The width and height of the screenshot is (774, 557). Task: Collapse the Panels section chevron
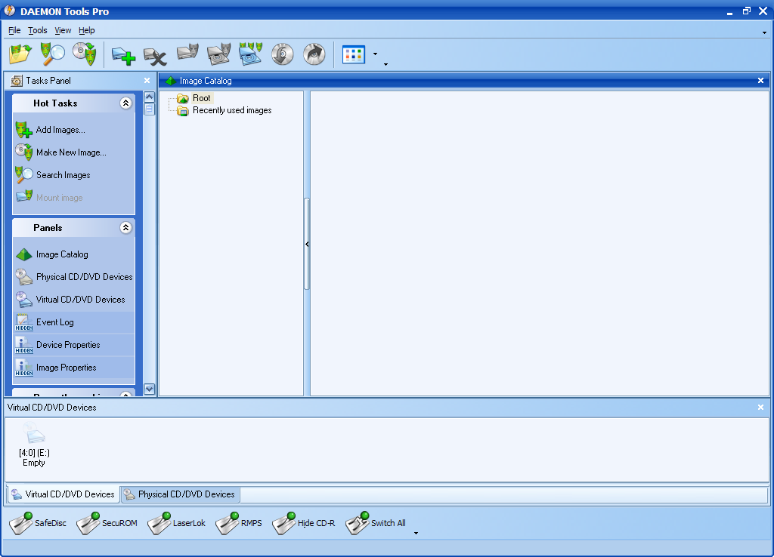tap(126, 228)
